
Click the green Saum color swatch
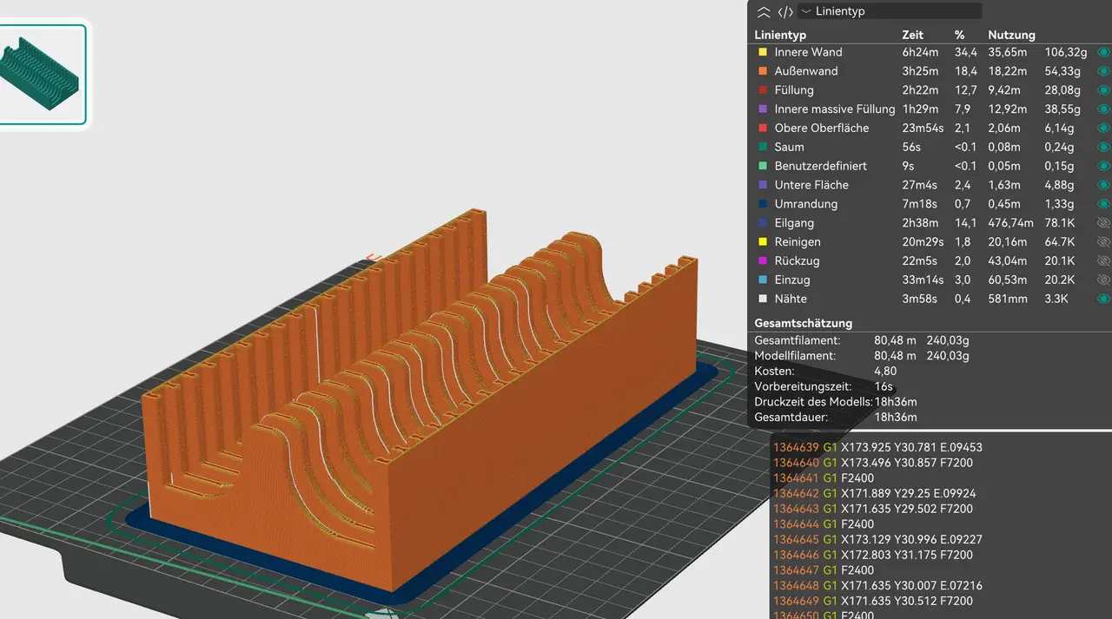coord(762,147)
